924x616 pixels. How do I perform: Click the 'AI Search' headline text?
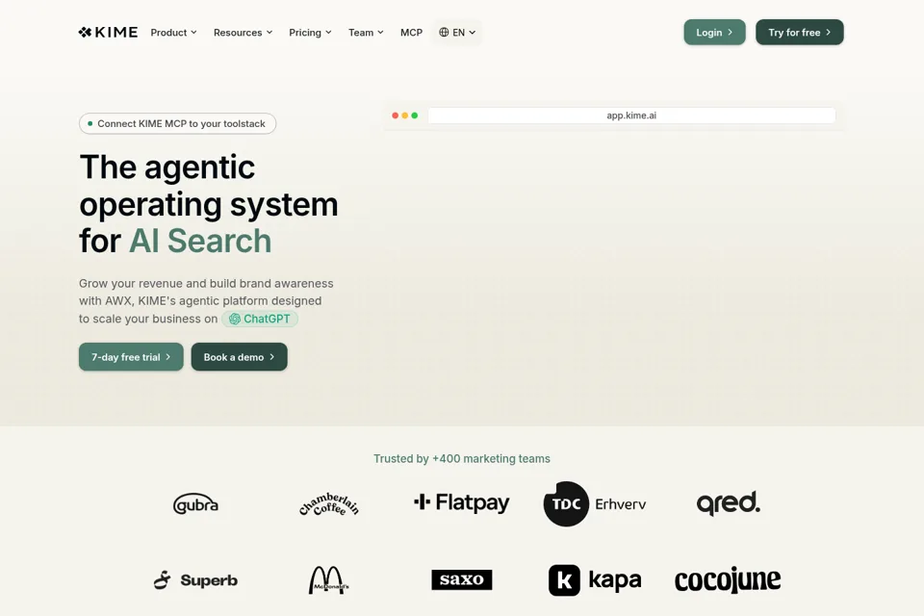[x=200, y=241]
